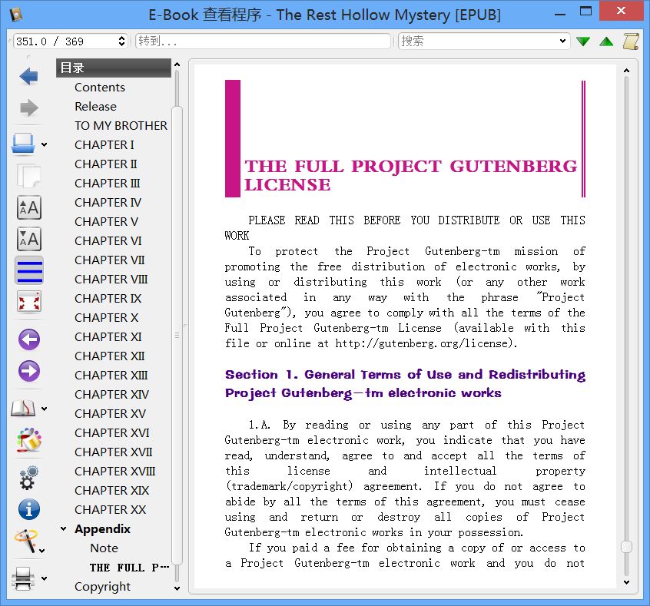Click the blue Back arrow icon

tap(28, 76)
